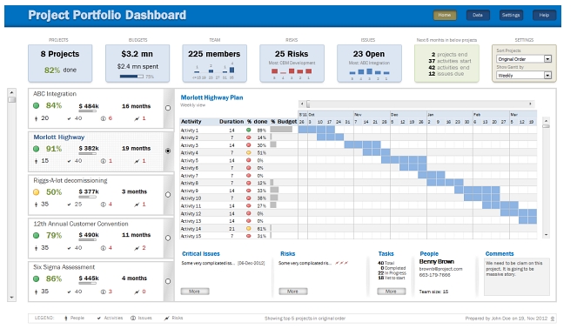Screen dimensions: 577x329
Task: Click the risk severity flags beside Risks text
Action: 341,263
